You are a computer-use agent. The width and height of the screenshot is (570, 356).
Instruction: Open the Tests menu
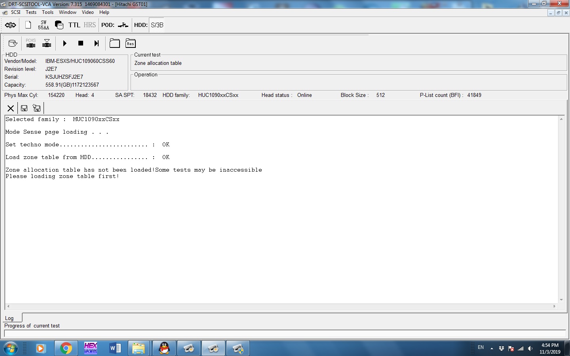coord(31,12)
